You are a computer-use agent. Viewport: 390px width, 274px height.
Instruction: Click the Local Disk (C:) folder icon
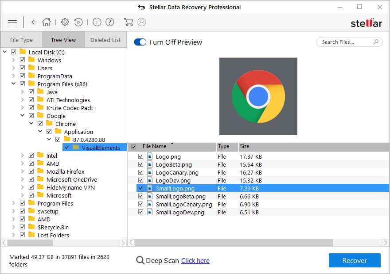[x=23, y=52]
